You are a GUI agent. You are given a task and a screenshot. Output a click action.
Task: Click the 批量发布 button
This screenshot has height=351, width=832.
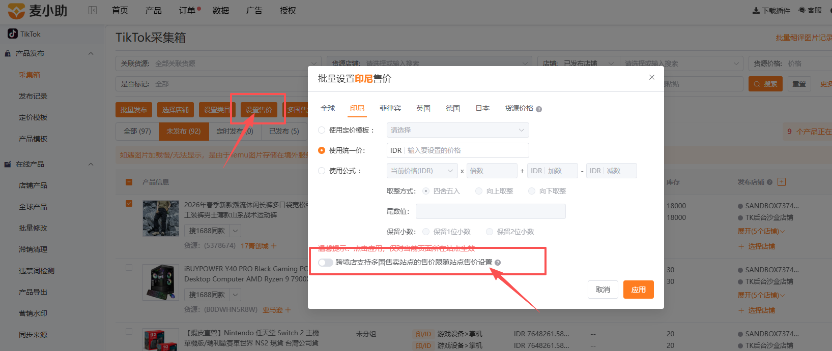pos(134,110)
